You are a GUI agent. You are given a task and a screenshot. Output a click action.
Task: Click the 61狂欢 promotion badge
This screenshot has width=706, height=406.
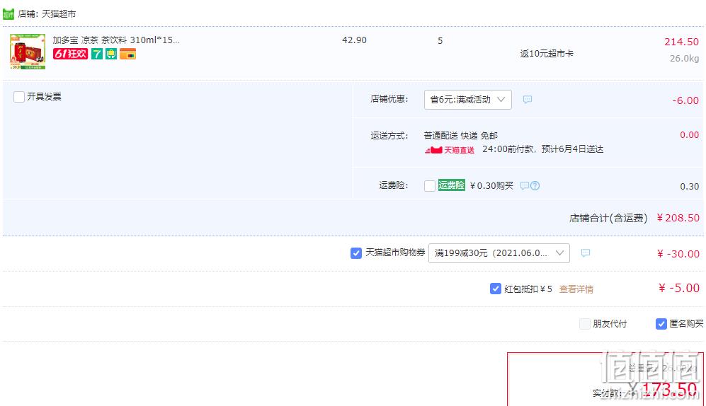(70, 54)
